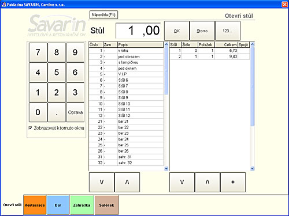Sort by the Číslo column header
Screen dimensions: 289x216
tap(96, 44)
